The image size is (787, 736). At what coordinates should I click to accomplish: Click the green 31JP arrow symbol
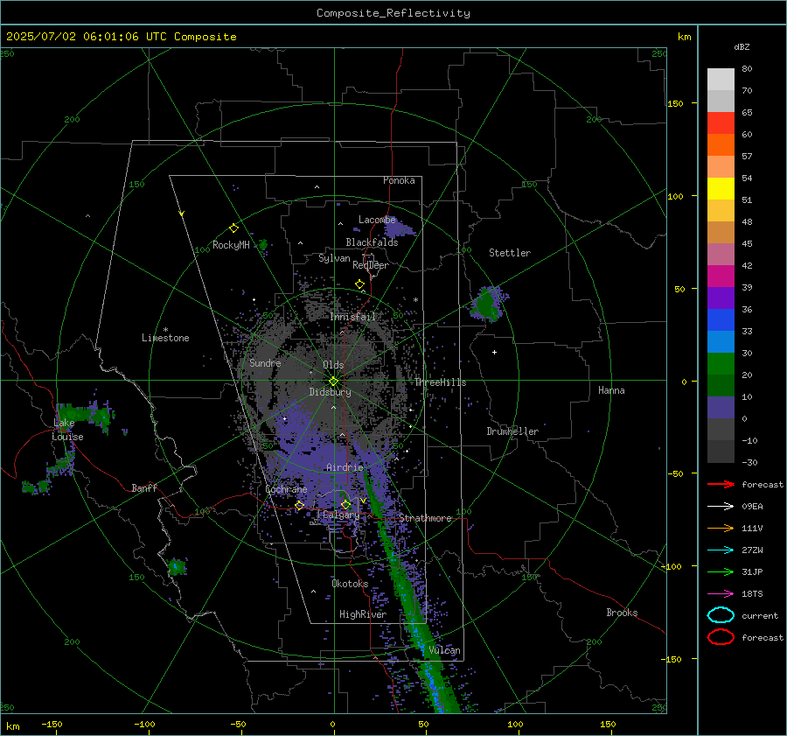(721, 571)
